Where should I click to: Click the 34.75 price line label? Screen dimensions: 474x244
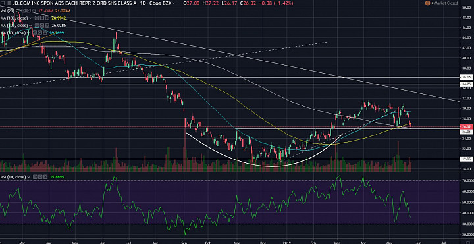(x=466, y=84)
